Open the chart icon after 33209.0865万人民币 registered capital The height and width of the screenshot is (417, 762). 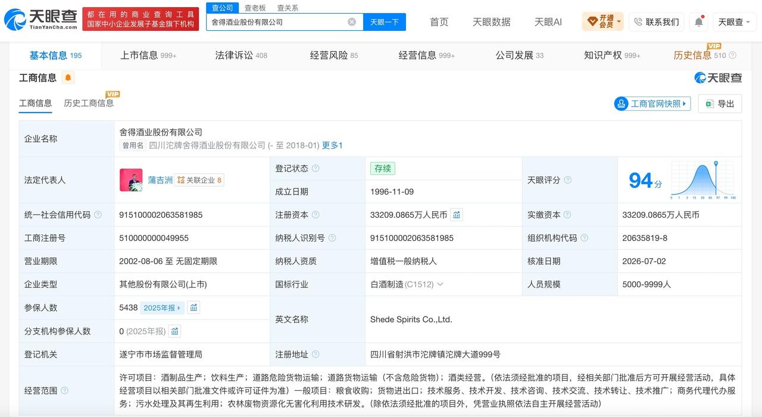457,215
